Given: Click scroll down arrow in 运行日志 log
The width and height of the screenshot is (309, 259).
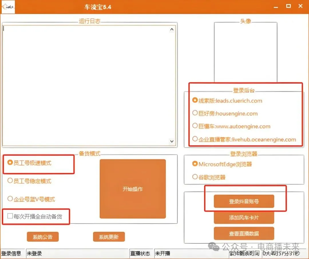Looking at the screenshot, I should tap(172, 141).
